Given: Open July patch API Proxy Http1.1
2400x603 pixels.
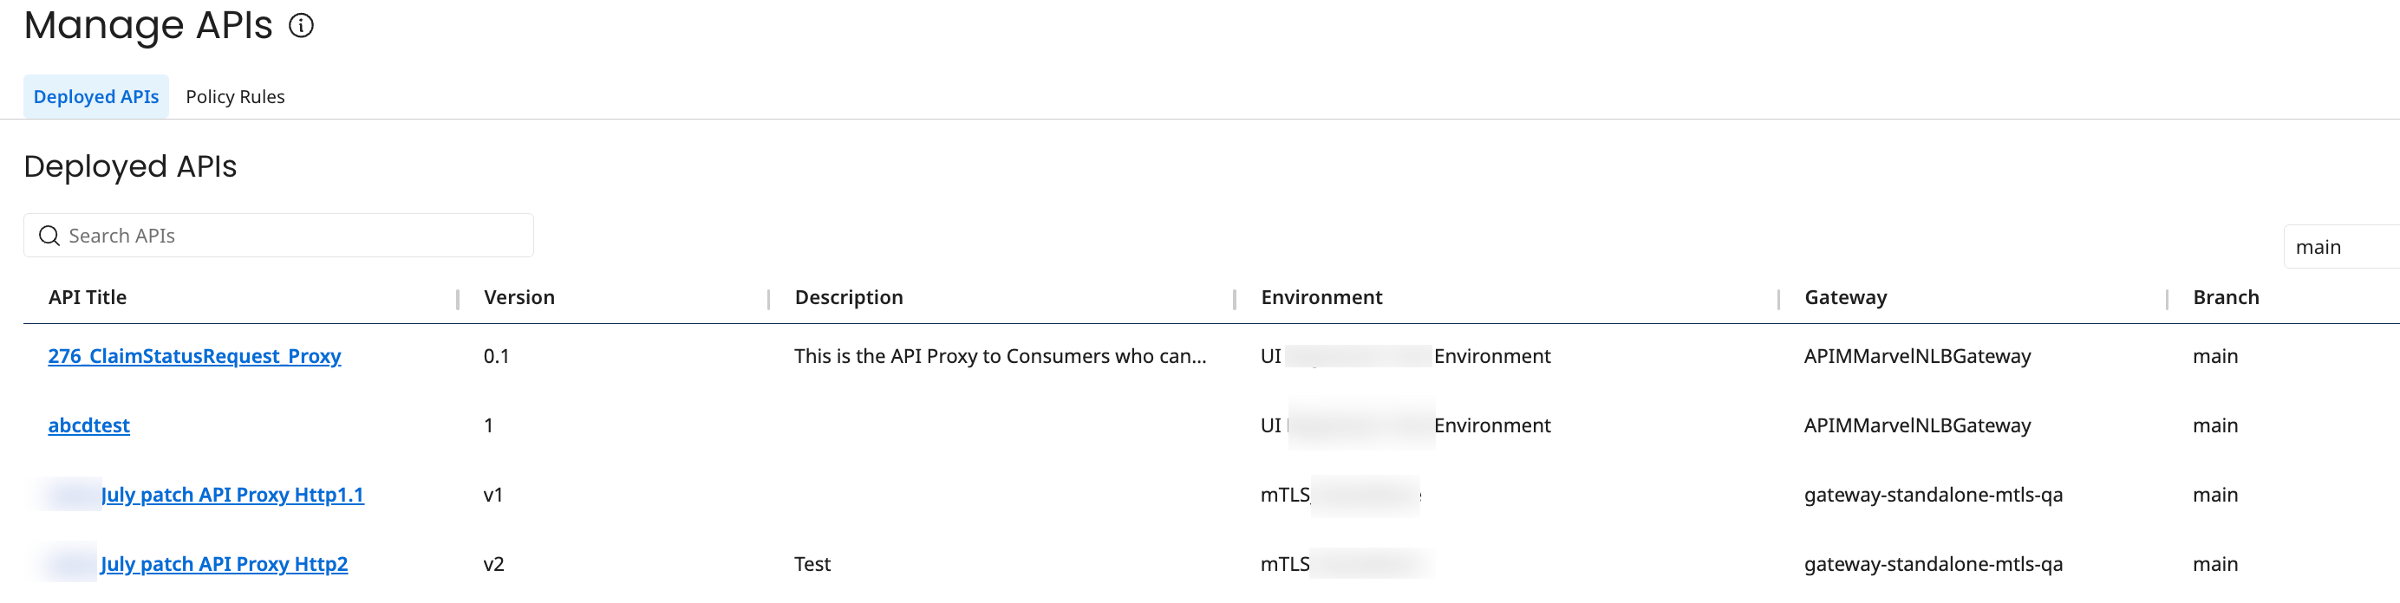Looking at the screenshot, I should coord(233,495).
